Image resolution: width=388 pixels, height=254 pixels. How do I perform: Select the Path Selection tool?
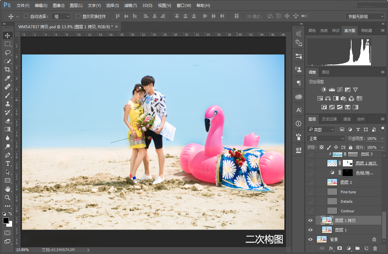[8, 172]
